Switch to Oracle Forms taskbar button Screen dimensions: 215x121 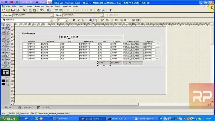coord(93,119)
